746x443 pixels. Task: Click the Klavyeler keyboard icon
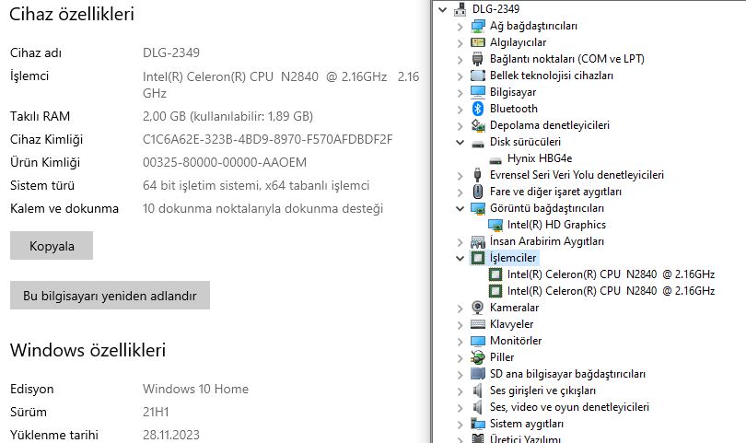pyautogui.click(x=478, y=324)
